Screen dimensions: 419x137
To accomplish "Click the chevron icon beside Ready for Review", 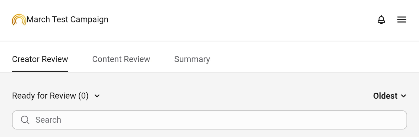I will point(97,96).
